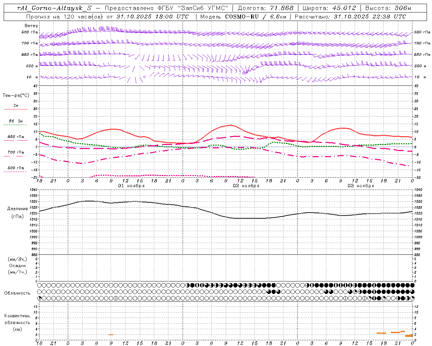Screen dimensions: 432x346
Task: Click the Модель COSMO-RU / 6.6км text
Action: (243, 17)
